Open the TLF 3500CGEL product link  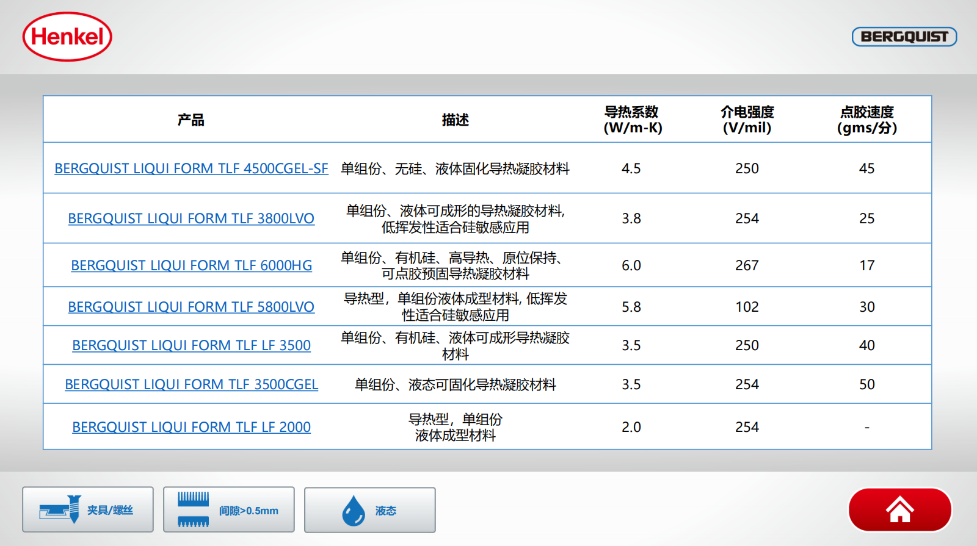click(x=191, y=384)
